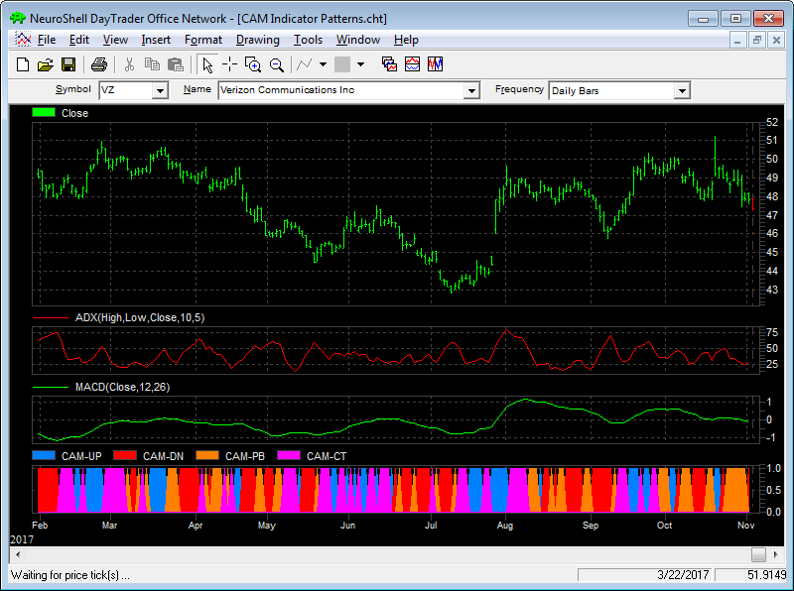The width and height of the screenshot is (794, 591).
Task: Click the Cut scissors icon
Action: [x=129, y=64]
